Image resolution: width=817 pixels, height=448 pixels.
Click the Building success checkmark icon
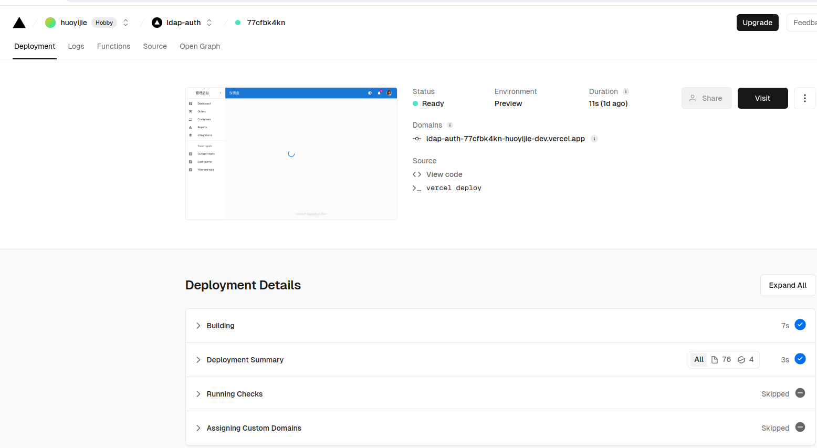coord(800,325)
